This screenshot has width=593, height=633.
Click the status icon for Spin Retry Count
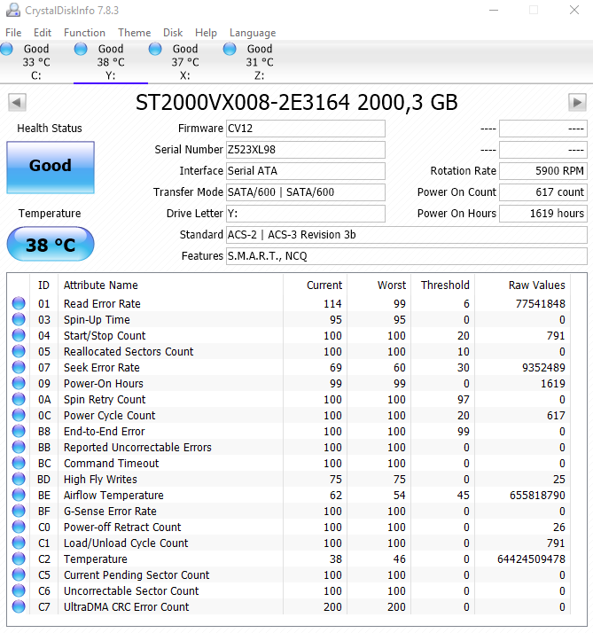[19, 399]
